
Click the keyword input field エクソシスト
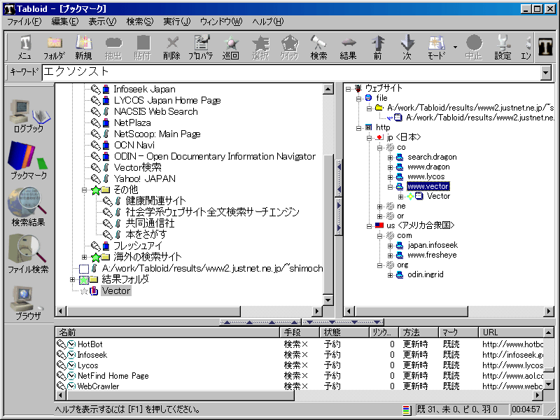[290, 73]
